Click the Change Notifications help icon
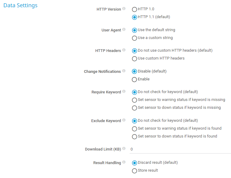231x178 pixels. coord(124,71)
